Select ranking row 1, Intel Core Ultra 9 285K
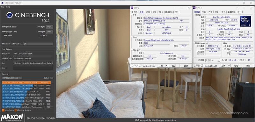 [x=26, y=83]
